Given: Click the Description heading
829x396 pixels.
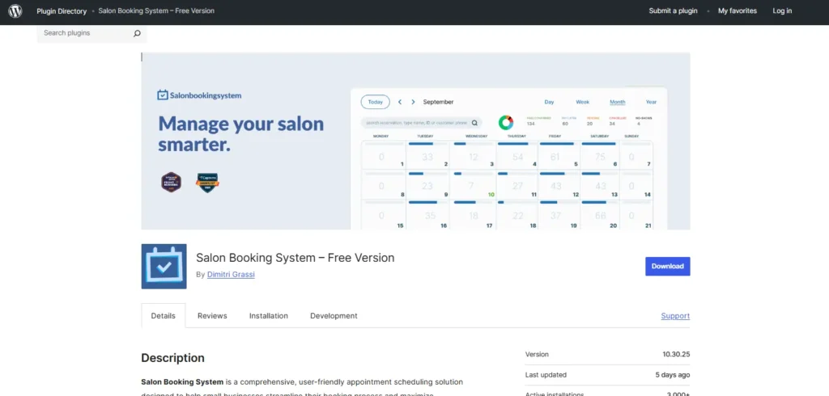Looking at the screenshot, I should [173, 358].
